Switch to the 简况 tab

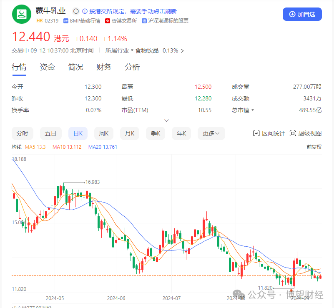75,67
